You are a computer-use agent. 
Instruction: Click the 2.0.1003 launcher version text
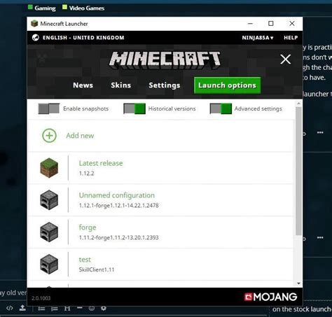click(41, 298)
